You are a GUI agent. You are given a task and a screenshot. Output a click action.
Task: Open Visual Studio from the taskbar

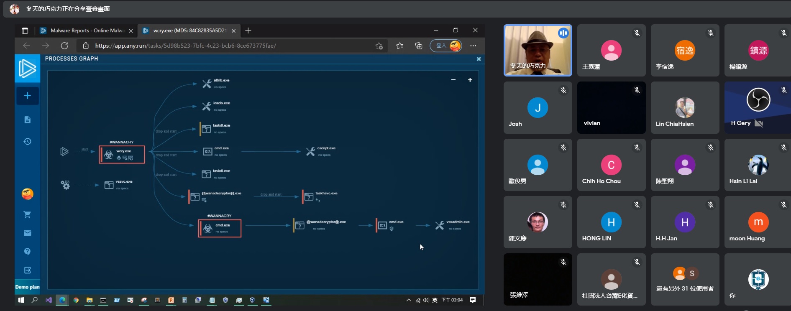coord(49,300)
